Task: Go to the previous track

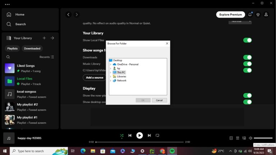Action: coord(130,136)
